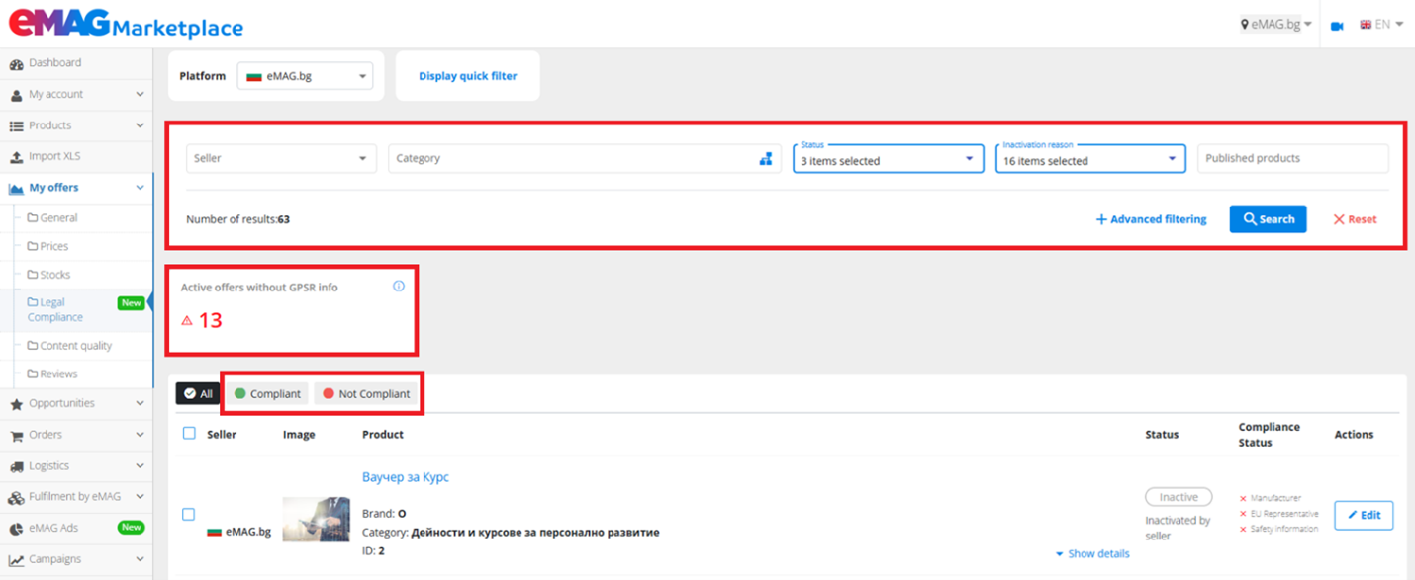Open the Inactivation reason dropdown

tap(1090, 158)
